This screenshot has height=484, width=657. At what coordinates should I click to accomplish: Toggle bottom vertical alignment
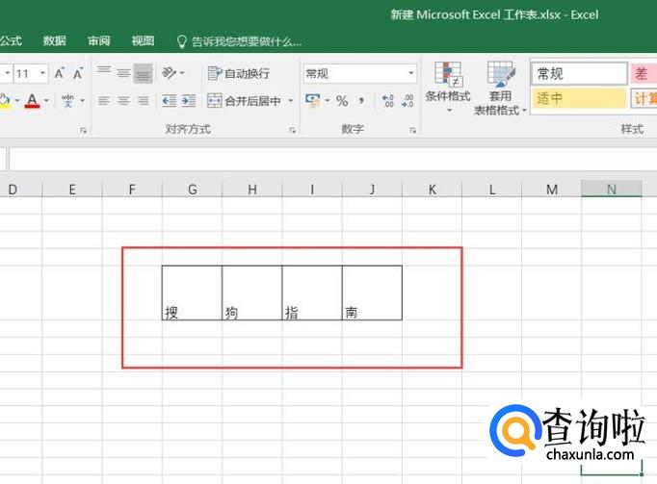[x=144, y=73]
